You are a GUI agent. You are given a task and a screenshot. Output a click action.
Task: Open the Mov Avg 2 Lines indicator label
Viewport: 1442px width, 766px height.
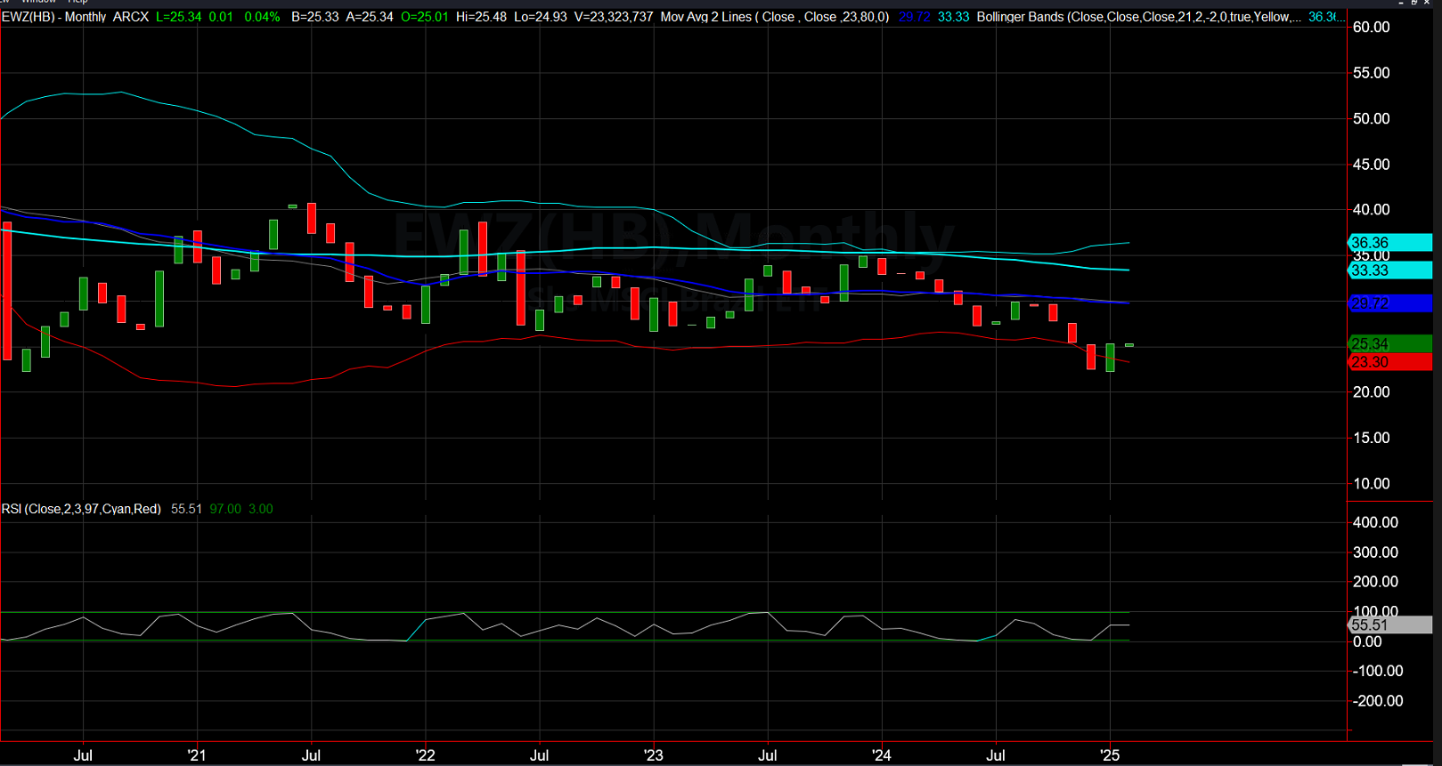[775, 17]
